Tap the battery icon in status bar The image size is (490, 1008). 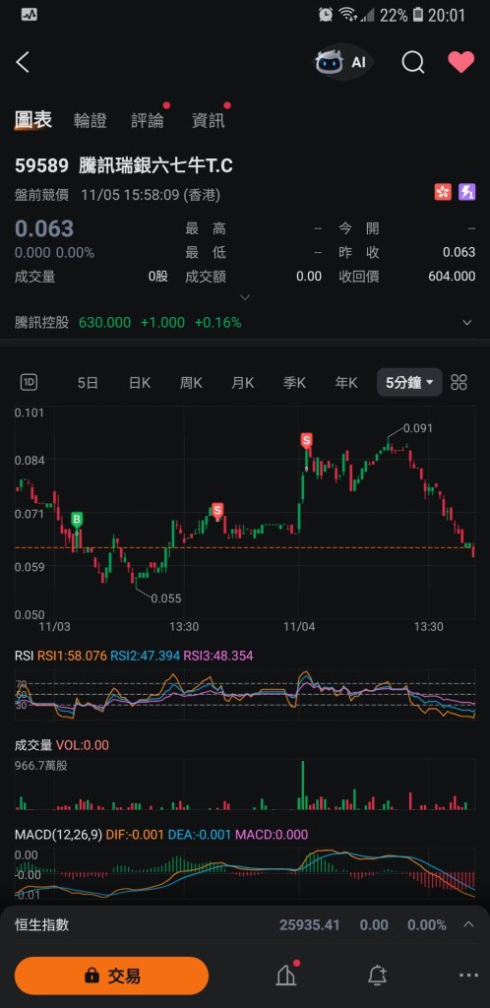click(x=417, y=14)
